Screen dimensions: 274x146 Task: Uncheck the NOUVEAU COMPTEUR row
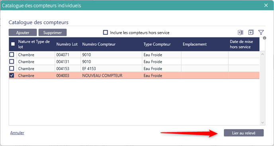point(12,76)
